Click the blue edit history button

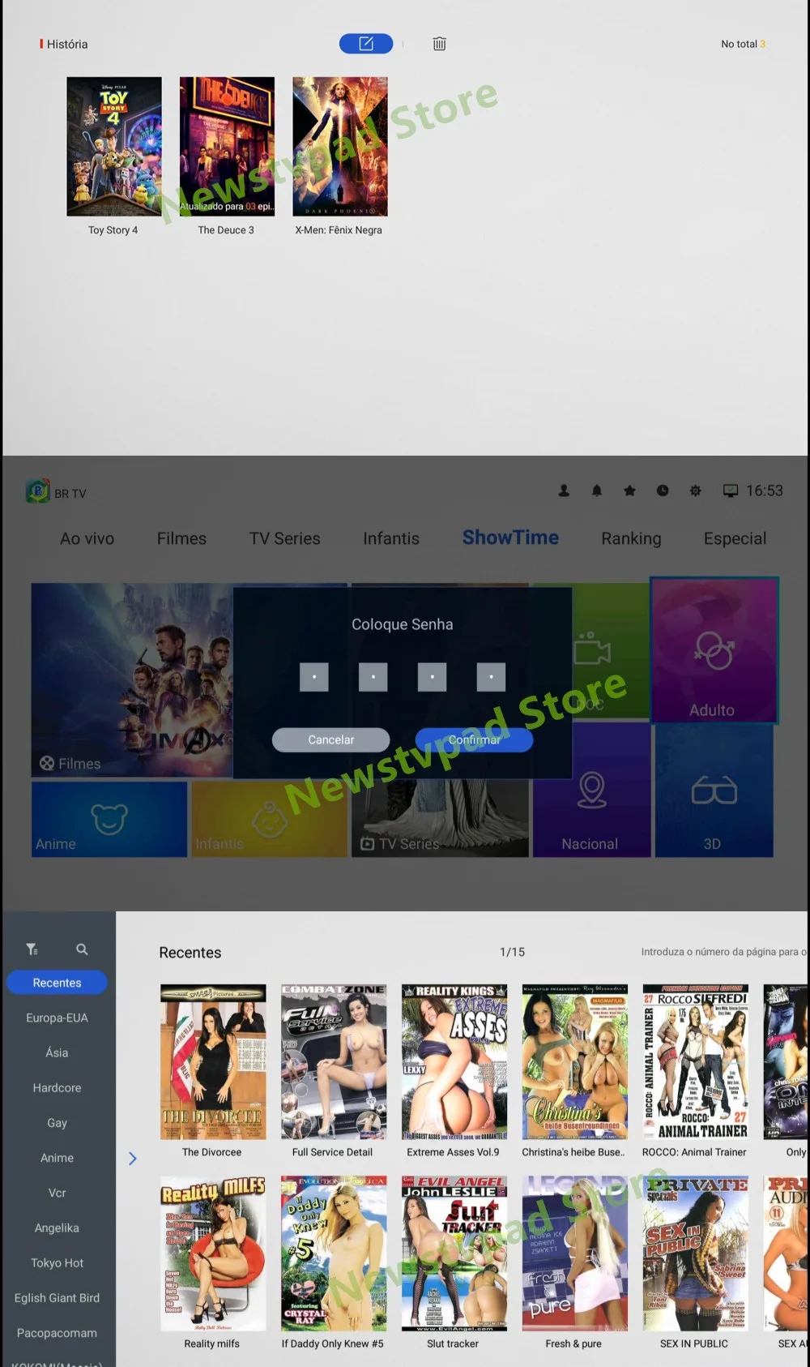tap(366, 44)
